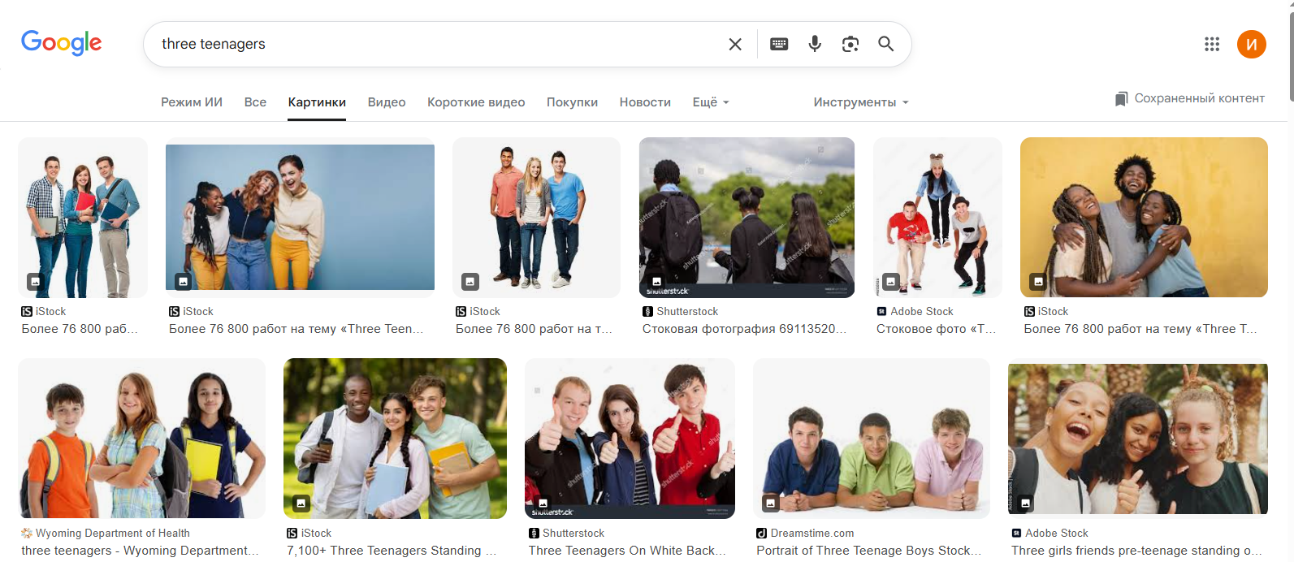The width and height of the screenshot is (1294, 562).
Task: Open the Короткие видео tab
Action: click(476, 102)
